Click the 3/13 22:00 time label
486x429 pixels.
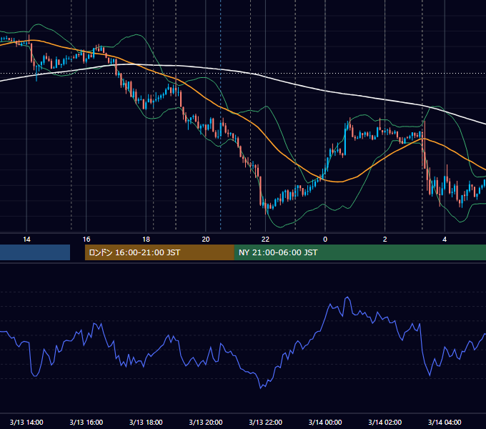click(x=266, y=422)
